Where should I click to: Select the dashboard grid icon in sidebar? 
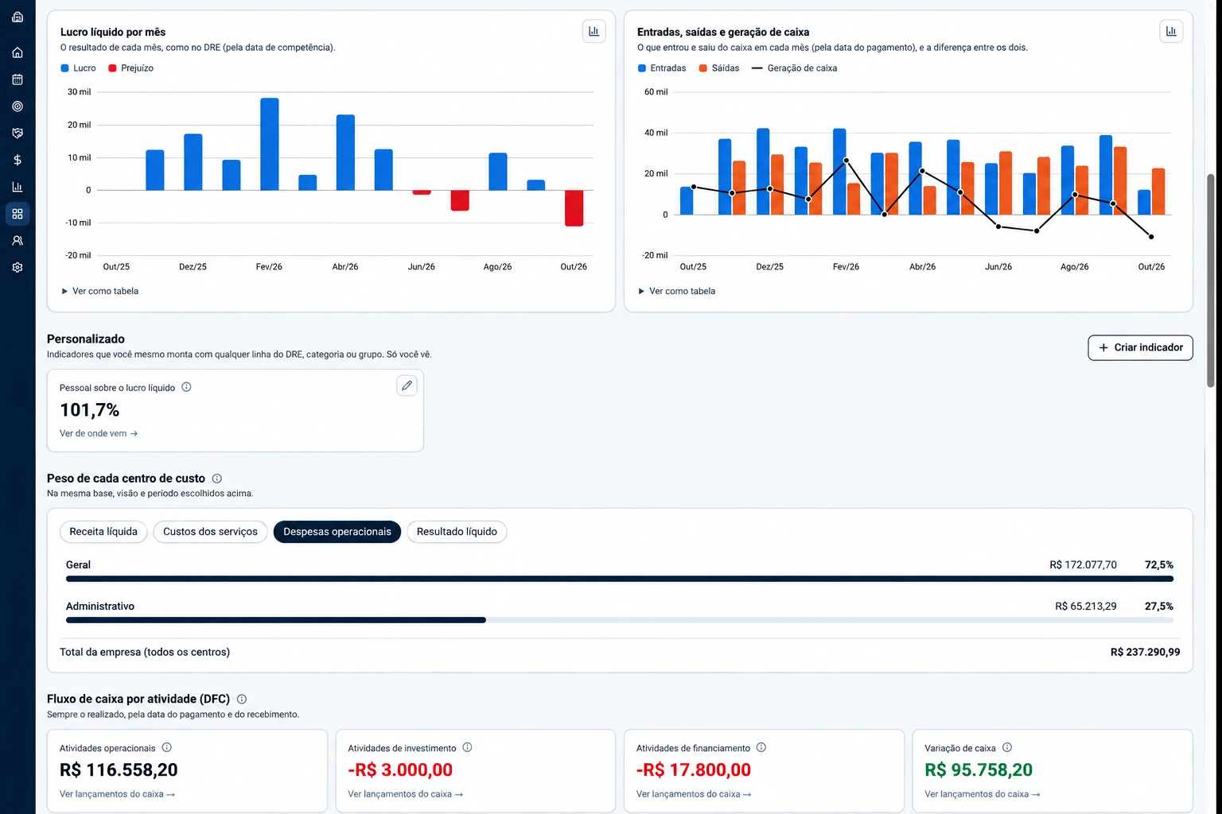(18, 214)
